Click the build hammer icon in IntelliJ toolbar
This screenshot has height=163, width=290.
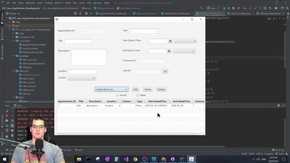tap(202, 8)
